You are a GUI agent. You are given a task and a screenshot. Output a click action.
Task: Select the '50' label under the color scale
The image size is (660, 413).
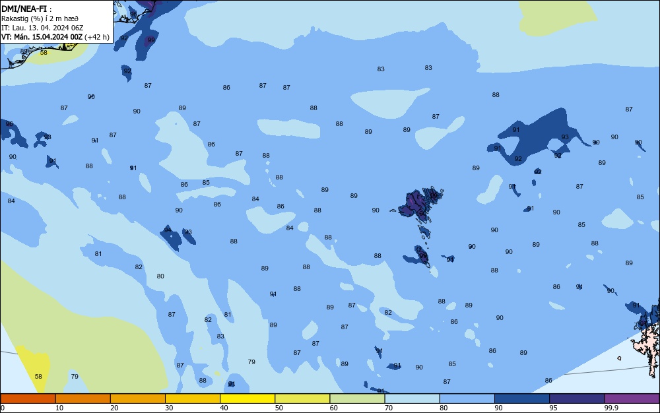coord(279,408)
